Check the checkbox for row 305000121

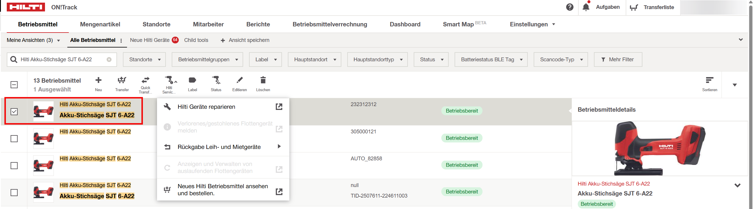click(x=14, y=139)
